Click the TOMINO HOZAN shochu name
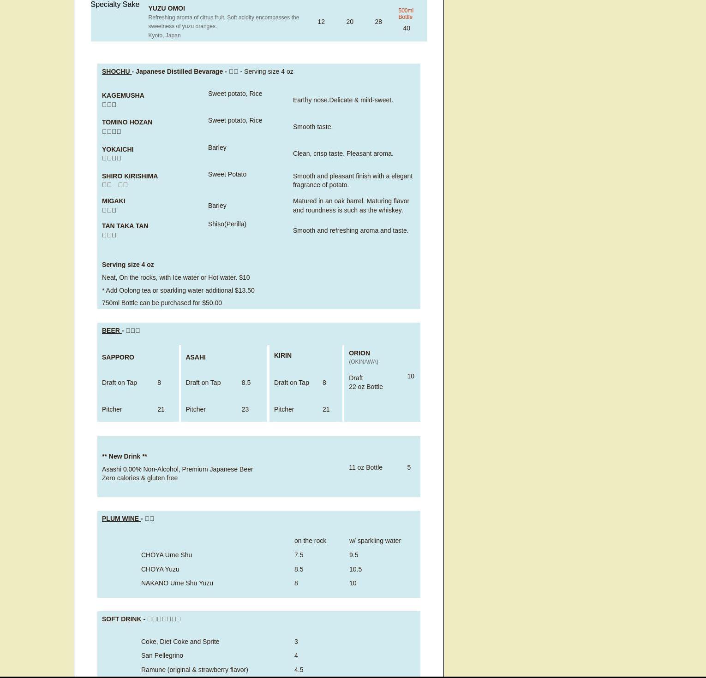Viewport: 706px width, 678px height. (127, 122)
